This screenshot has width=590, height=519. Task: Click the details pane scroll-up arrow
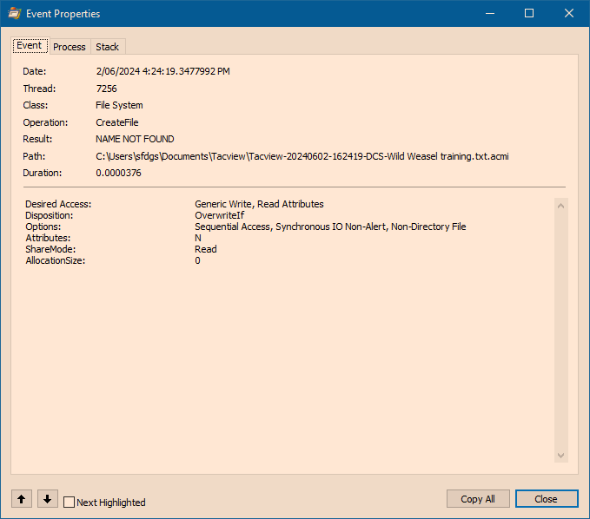coord(560,206)
